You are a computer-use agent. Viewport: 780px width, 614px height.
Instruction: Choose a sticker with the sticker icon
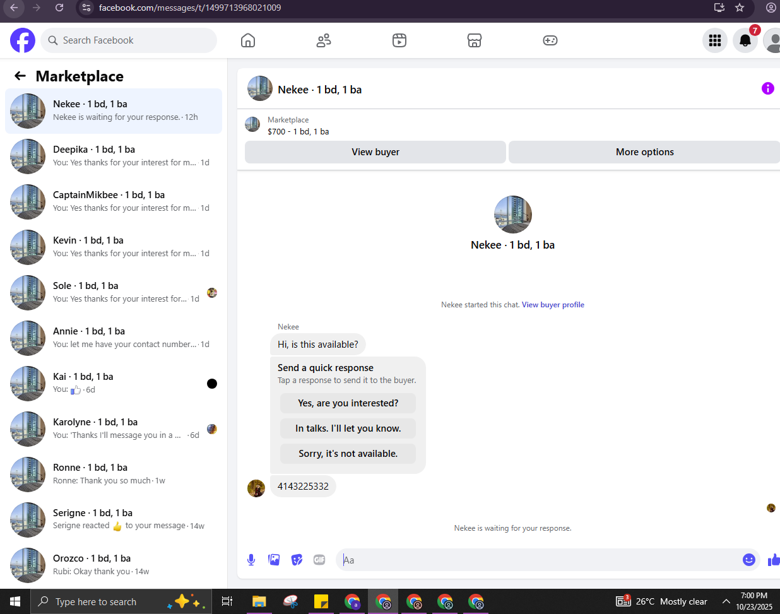pyautogui.click(x=297, y=560)
